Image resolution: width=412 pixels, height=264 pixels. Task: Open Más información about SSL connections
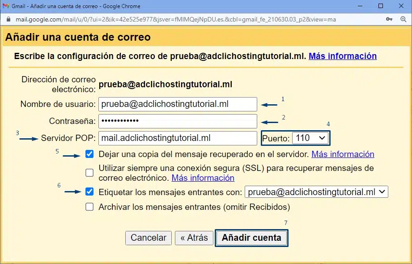click(x=203, y=178)
